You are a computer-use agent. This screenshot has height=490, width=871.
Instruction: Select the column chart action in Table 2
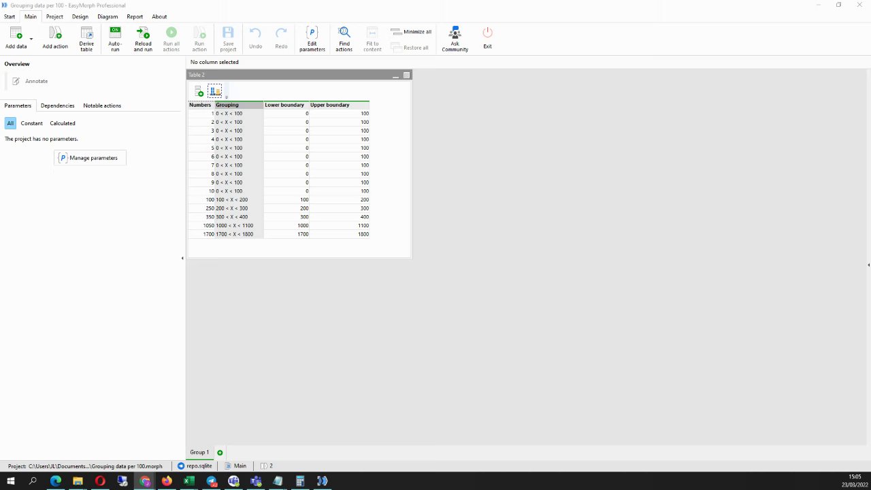[215, 91]
